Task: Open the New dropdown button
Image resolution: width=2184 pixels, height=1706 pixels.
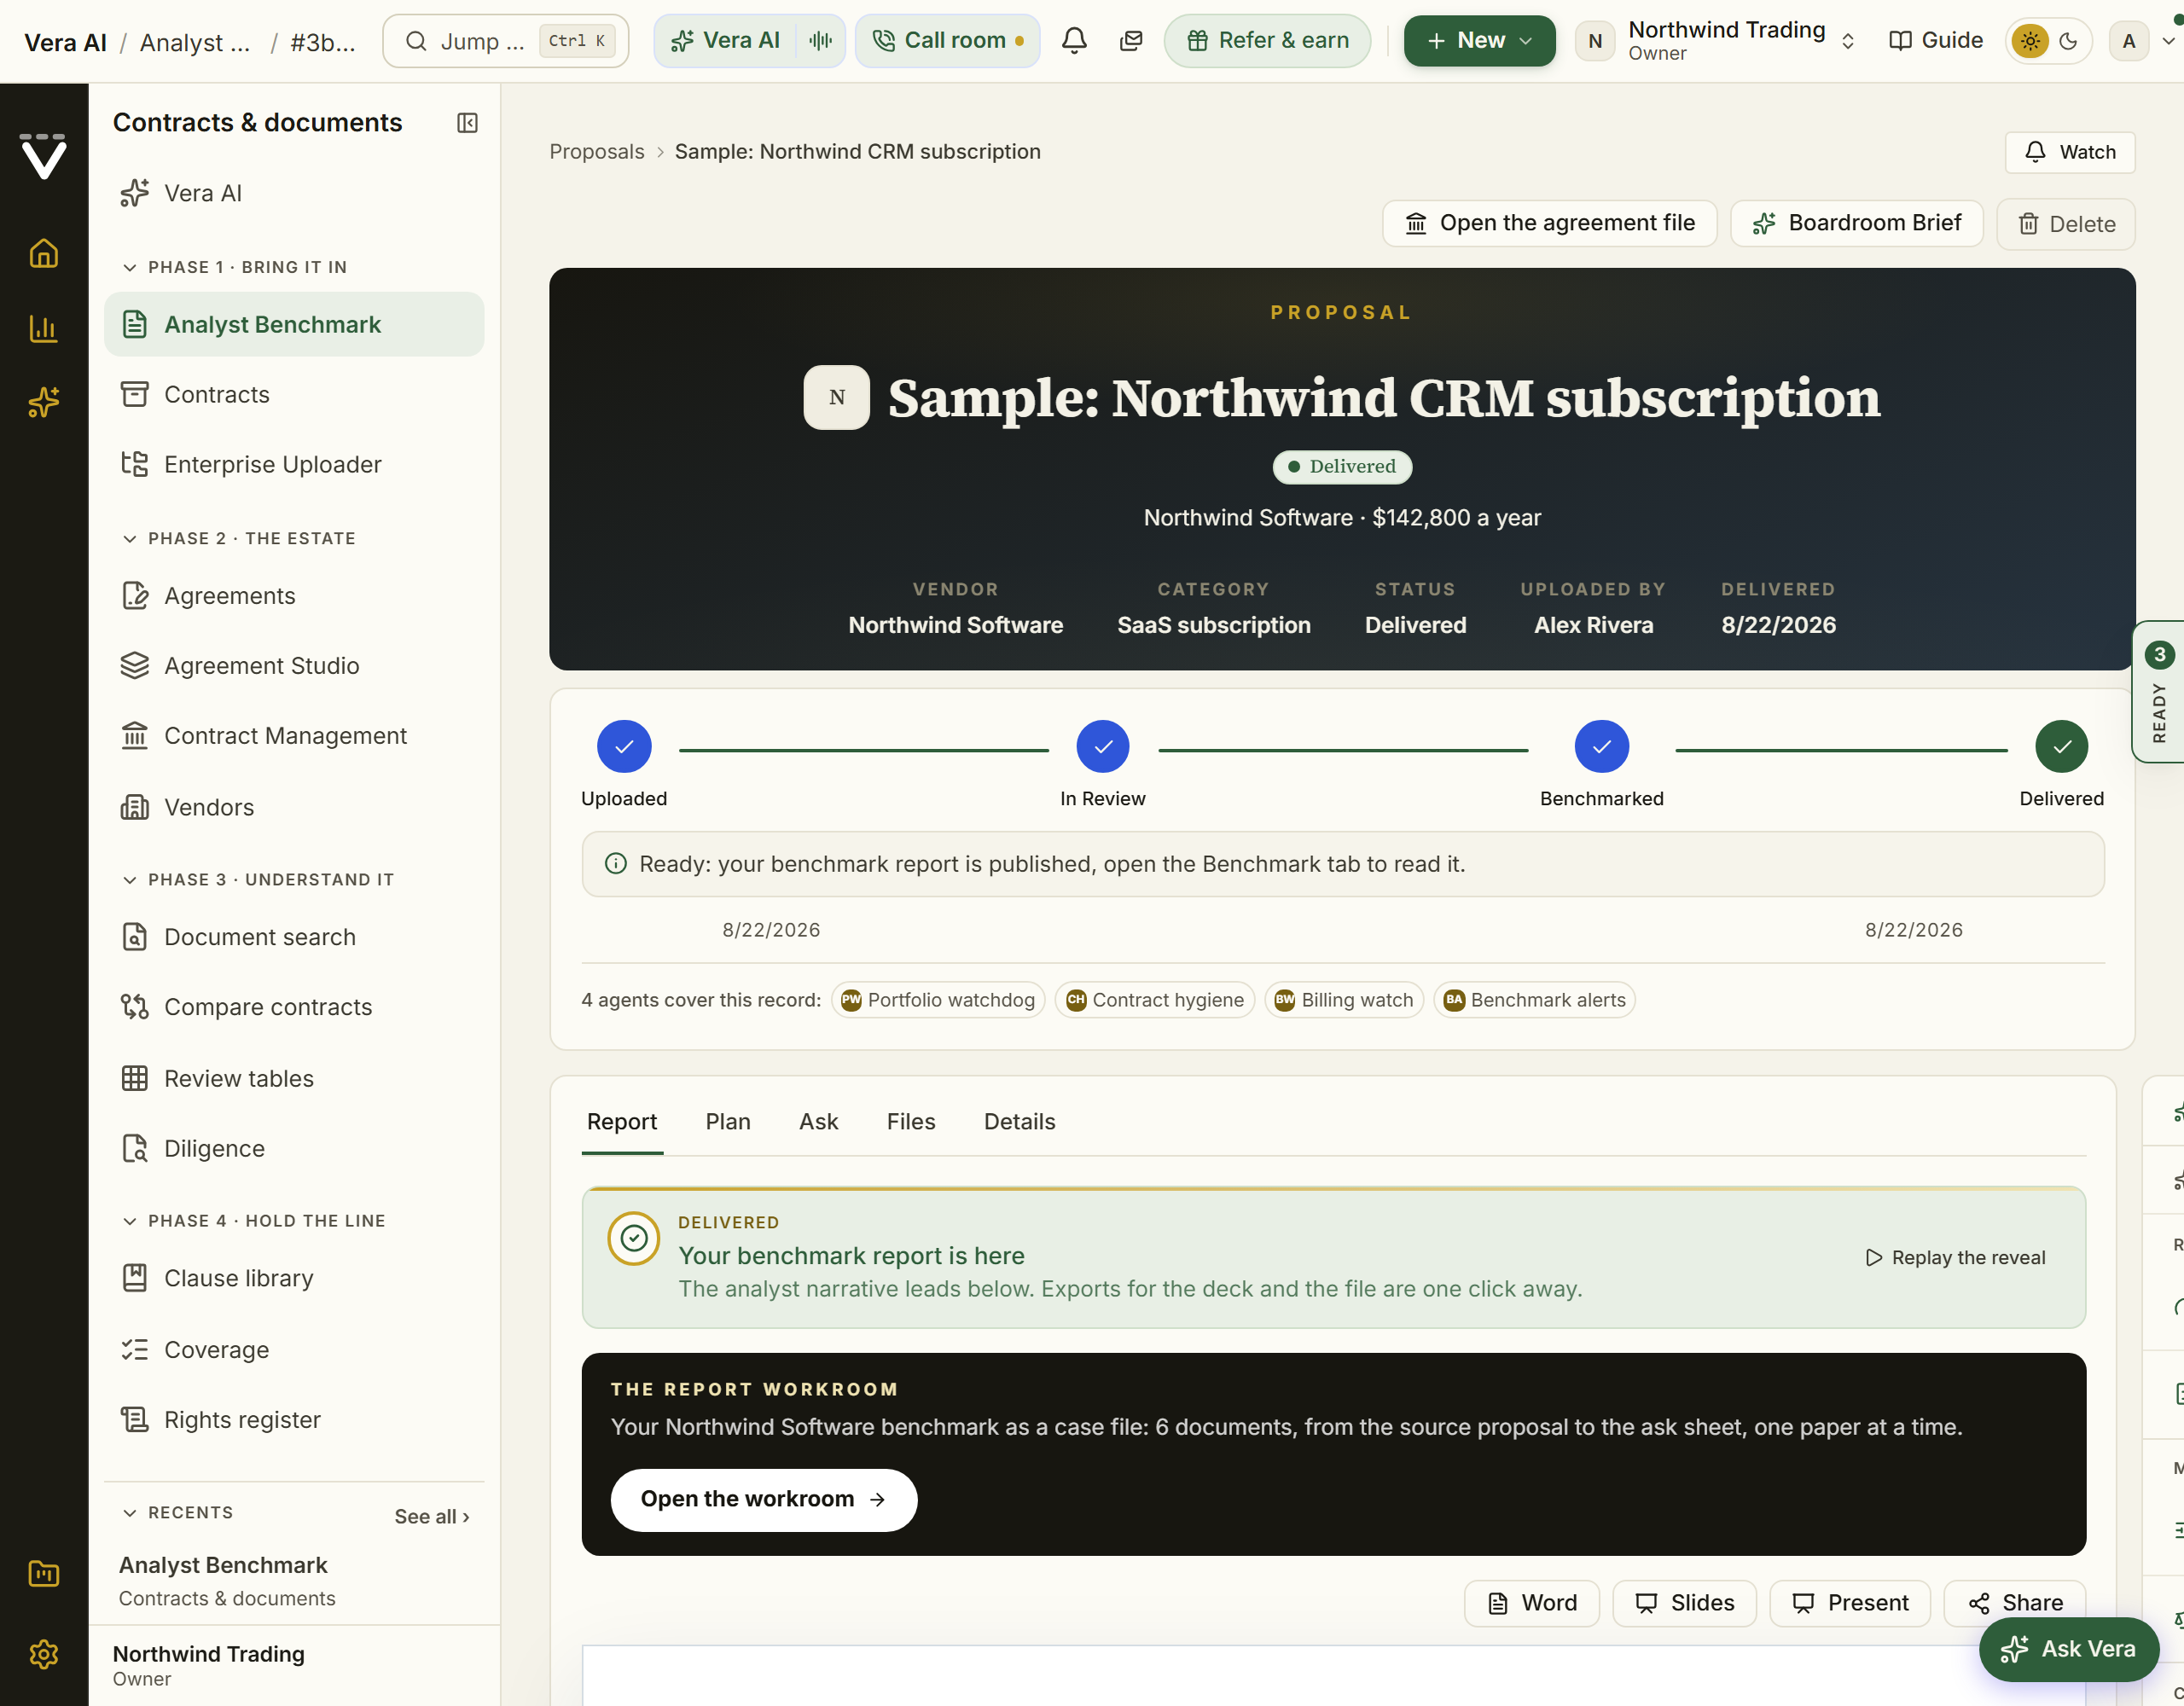Action: pos(1479,41)
